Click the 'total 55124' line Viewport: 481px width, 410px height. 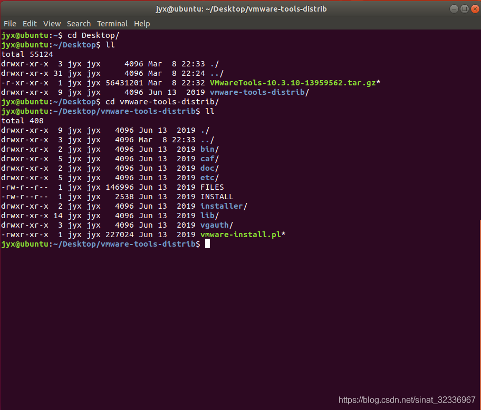pyautogui.click(x=27, y=54)
